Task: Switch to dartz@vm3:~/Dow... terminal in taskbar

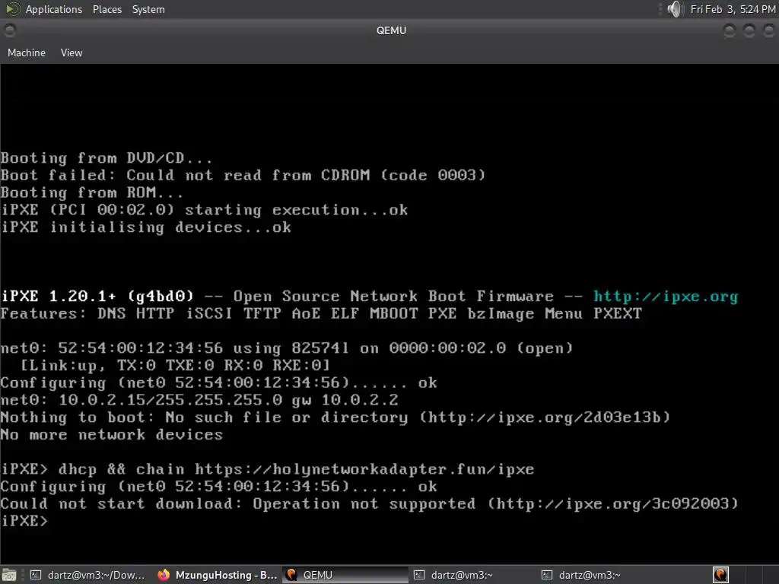Action: (x=87, y=575)
